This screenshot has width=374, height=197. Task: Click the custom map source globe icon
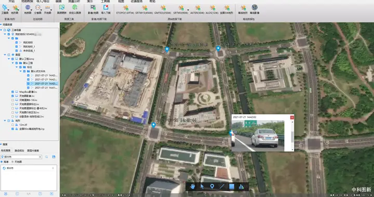[x=75, y=8]
